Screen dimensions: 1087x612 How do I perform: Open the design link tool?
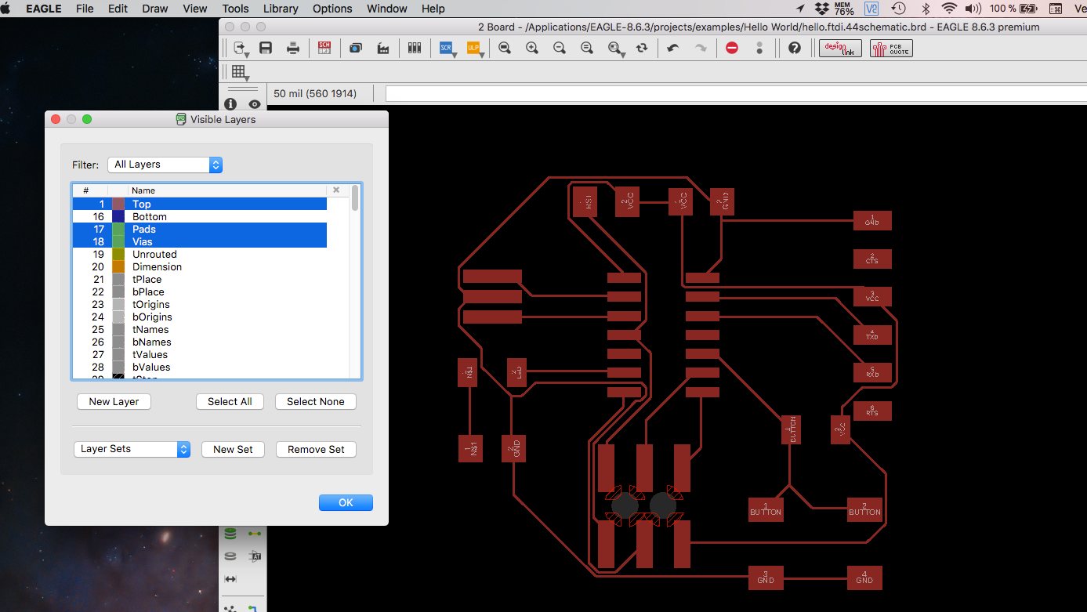pyautogui.click(x=840, y=48)
